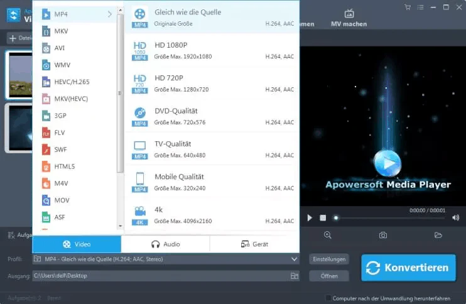Mute the player volume icon

point(455,218)
